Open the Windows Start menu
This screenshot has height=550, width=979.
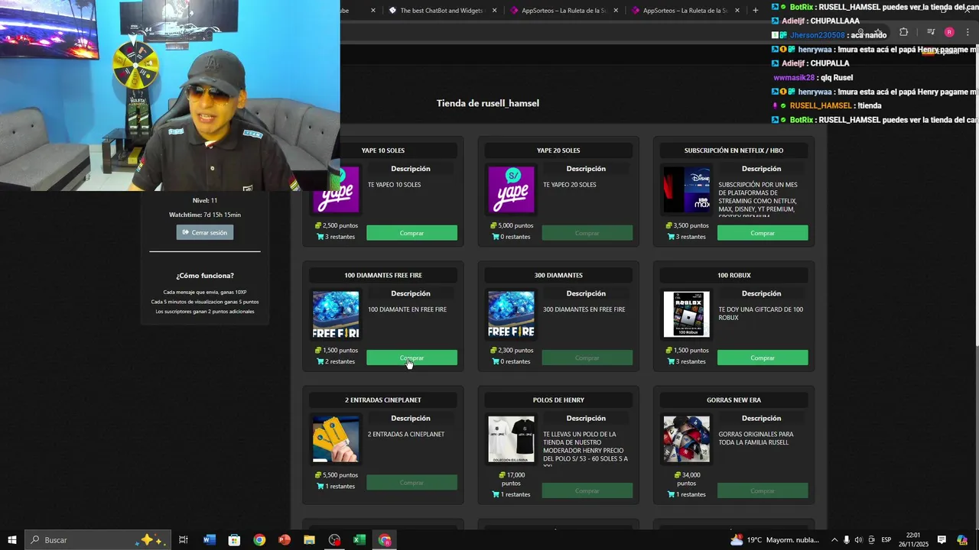coord(12,540)
